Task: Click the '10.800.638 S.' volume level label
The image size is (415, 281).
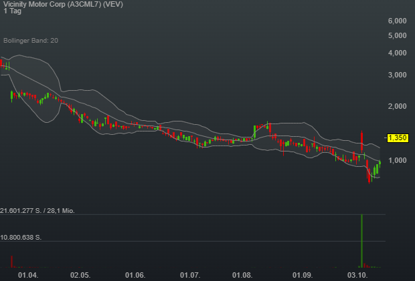Action: [x=21, y=237]
